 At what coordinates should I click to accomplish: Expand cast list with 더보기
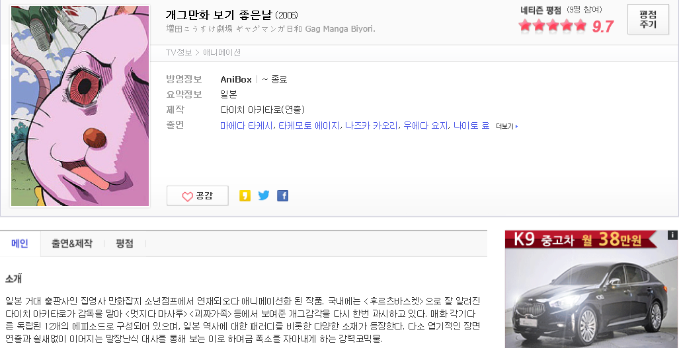507,126
